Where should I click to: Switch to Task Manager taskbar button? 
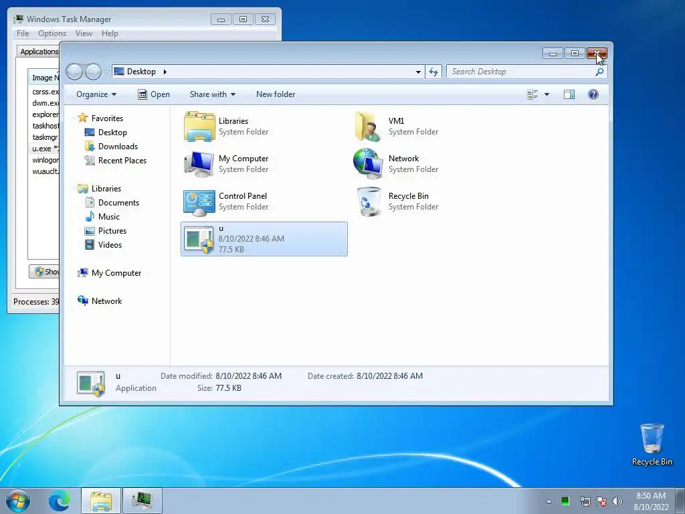[142, 501]
